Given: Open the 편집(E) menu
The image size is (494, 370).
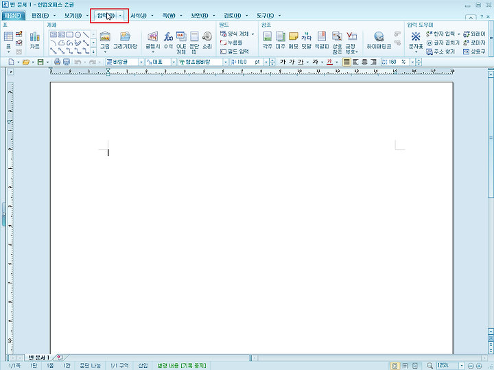Looking at the screenshot, I should pos(40,15).
